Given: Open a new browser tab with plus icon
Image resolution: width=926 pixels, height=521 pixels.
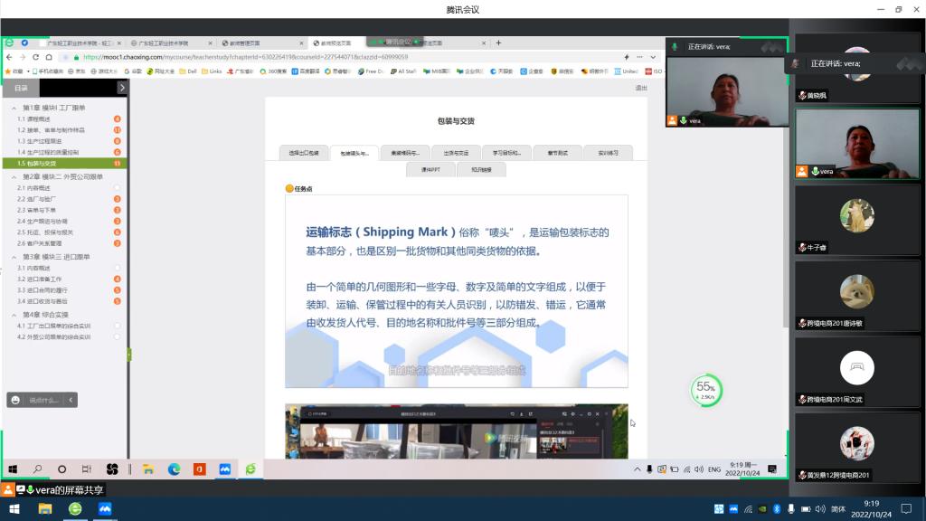Looking at the screenshot, I should (x=498, y=43).
